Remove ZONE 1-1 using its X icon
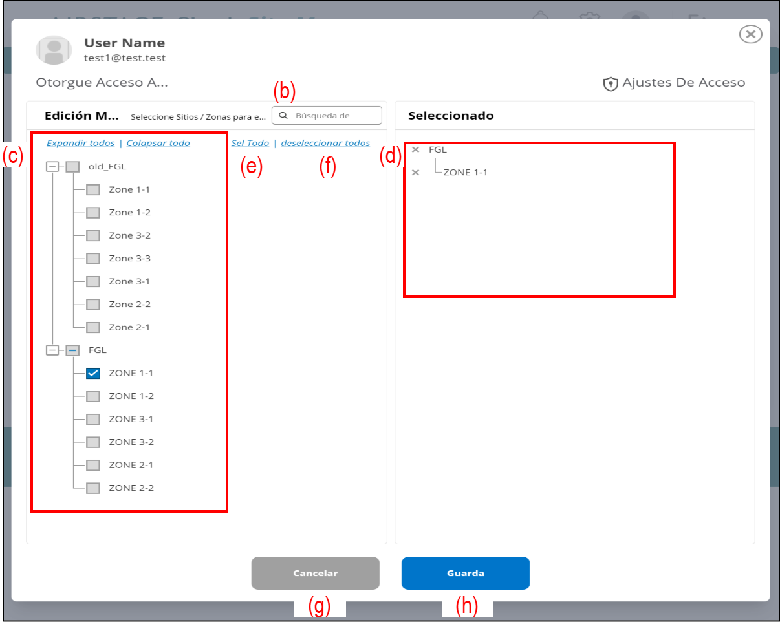The height and width of the screenshot is (622, 780). [x=416, y=173]
